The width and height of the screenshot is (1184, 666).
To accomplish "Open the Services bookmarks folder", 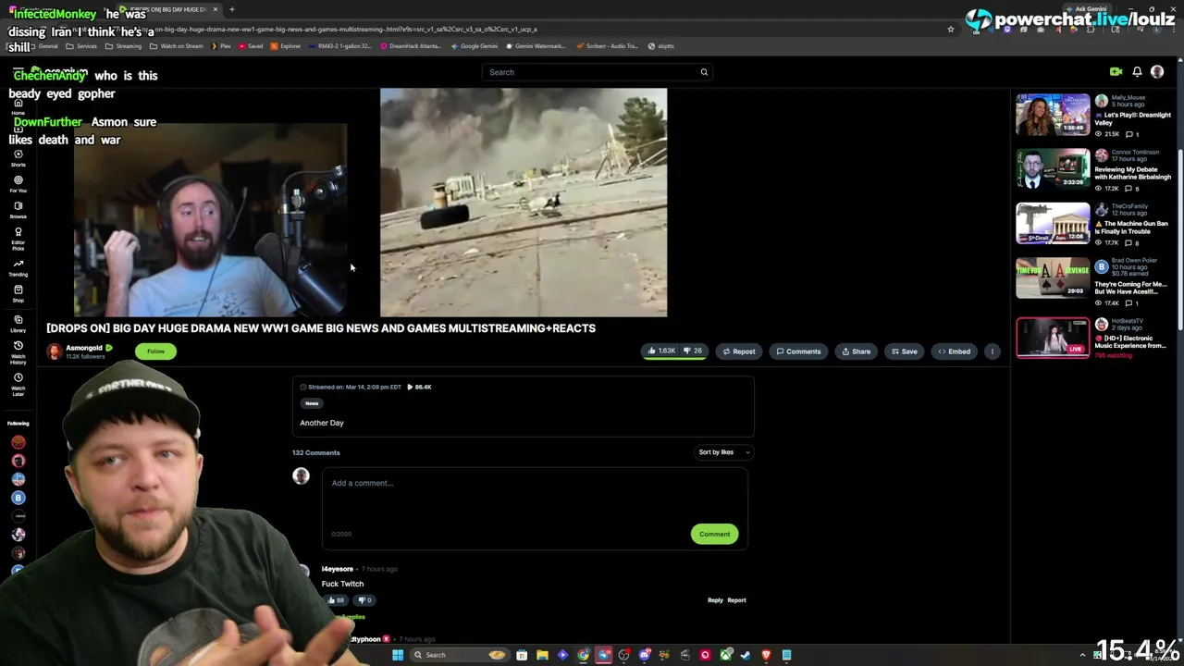I will click(x=82, y=46).
